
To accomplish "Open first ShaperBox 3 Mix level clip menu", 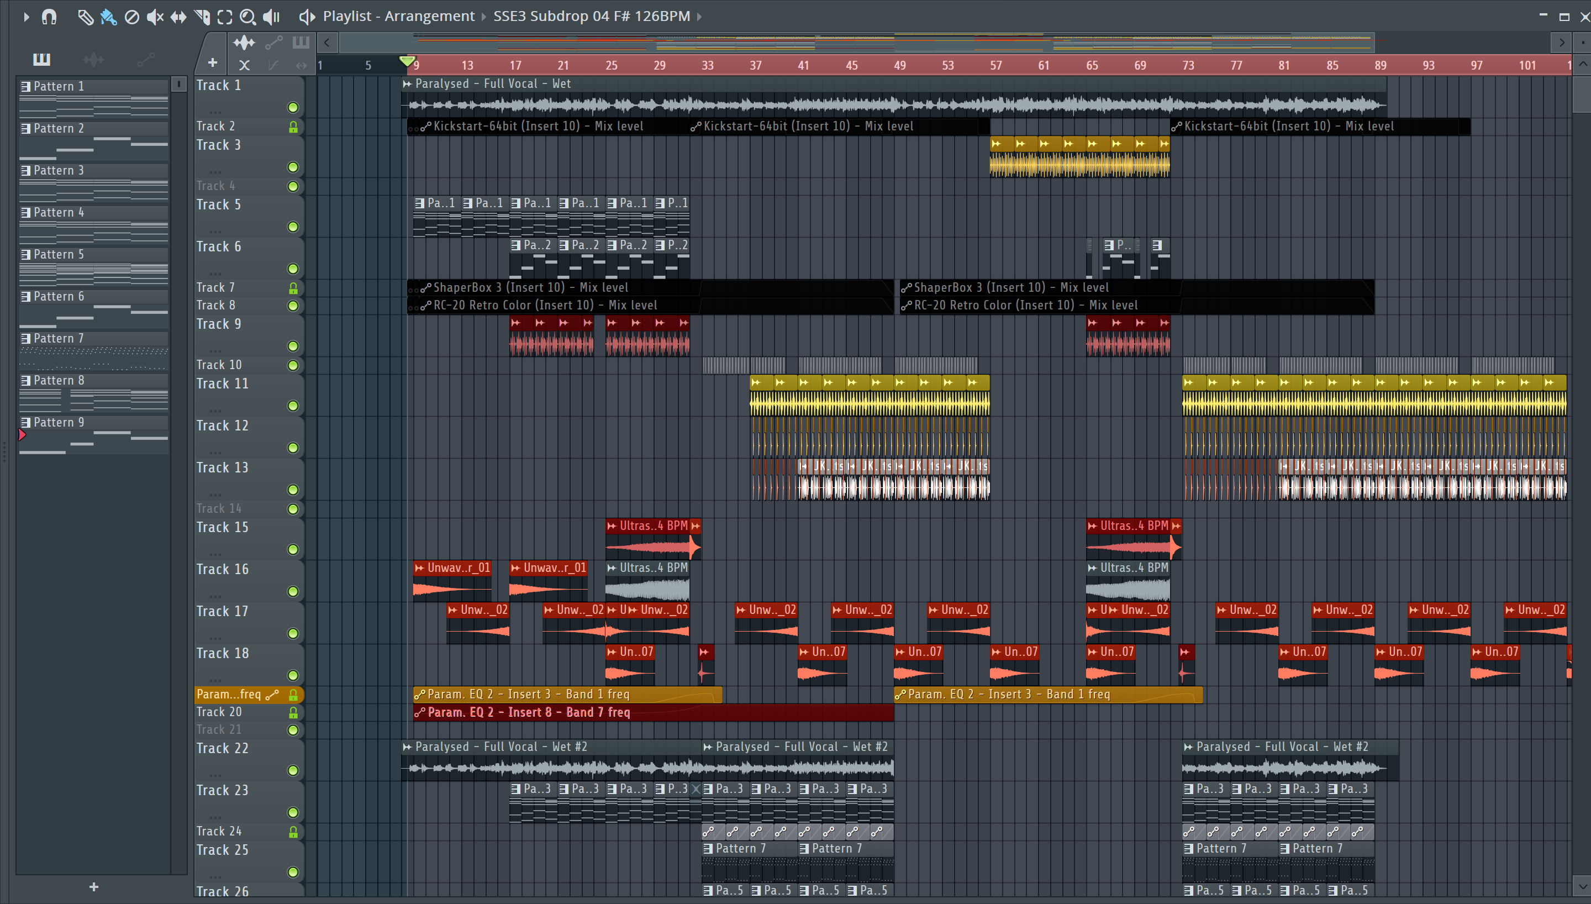I will [426, 288].
